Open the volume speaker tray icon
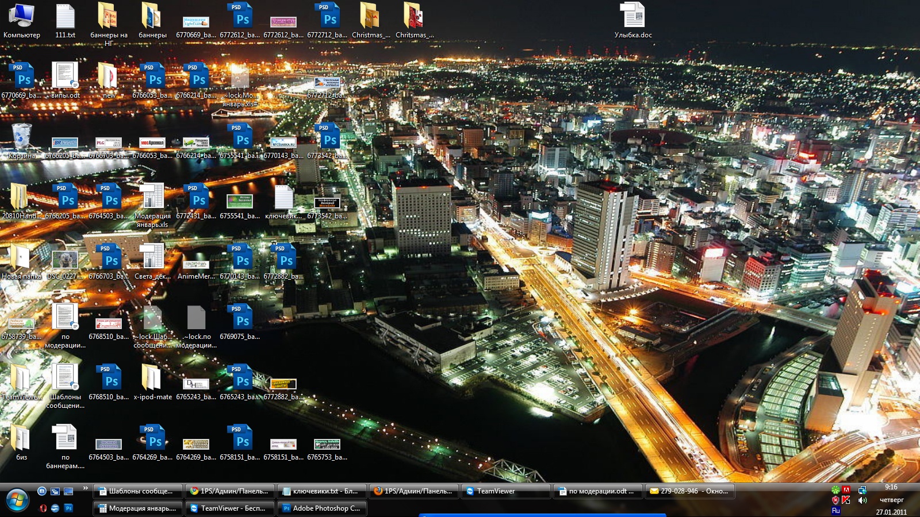The width and height of the screenshot is (920, 517). (x=862, y=500)
